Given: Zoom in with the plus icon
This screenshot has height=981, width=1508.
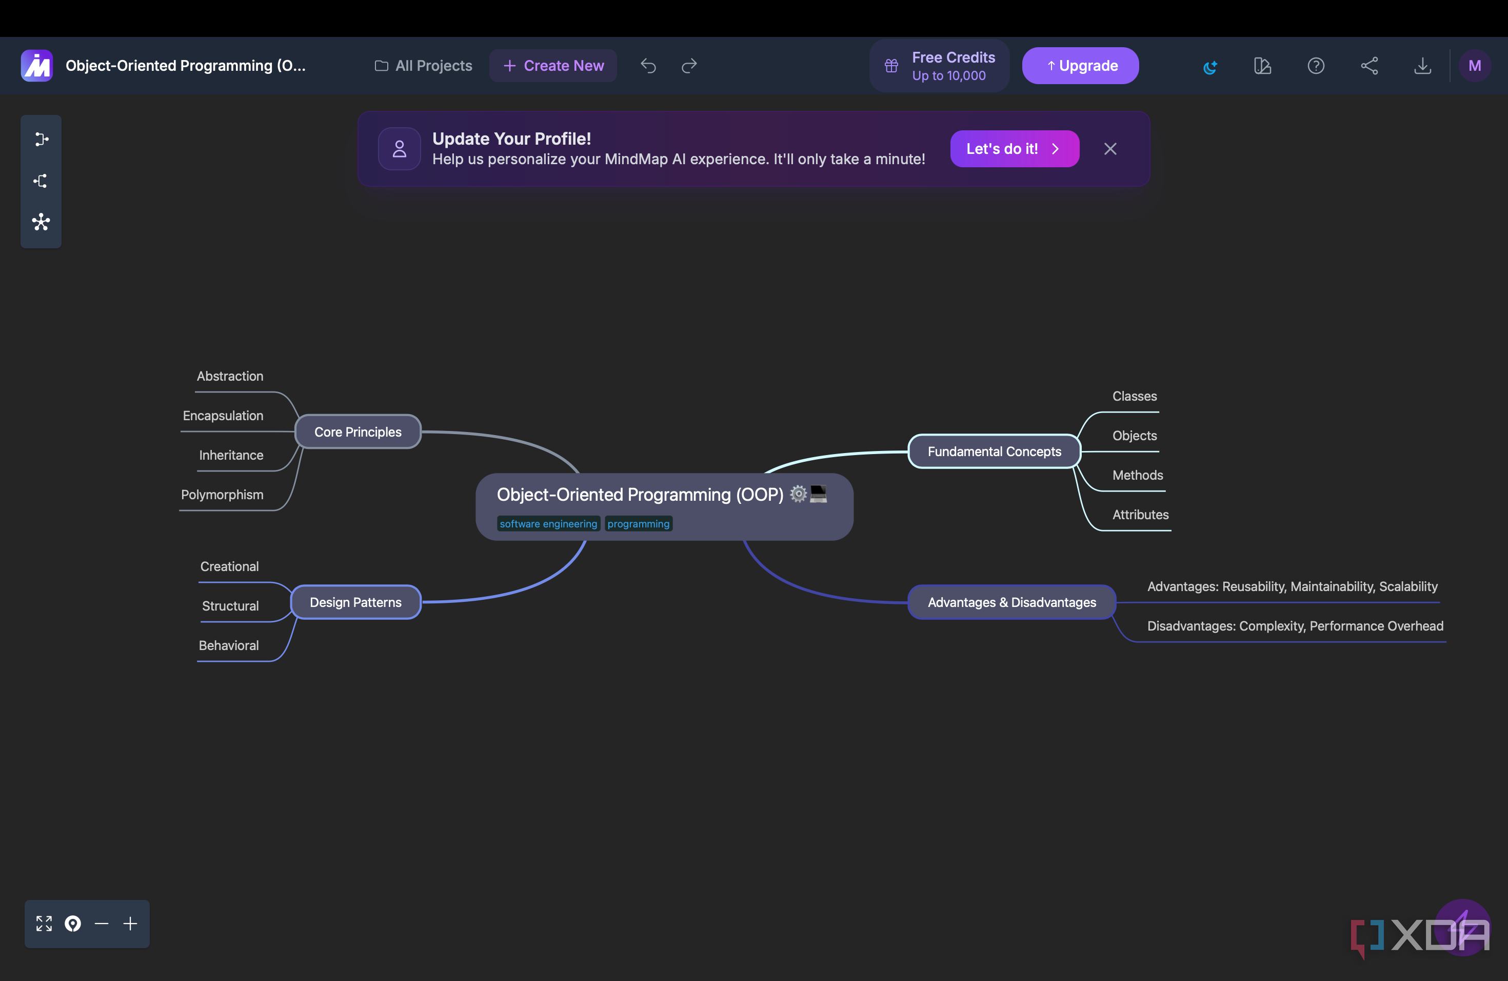Looking at the screenshot, I should [x=130, y=924].
